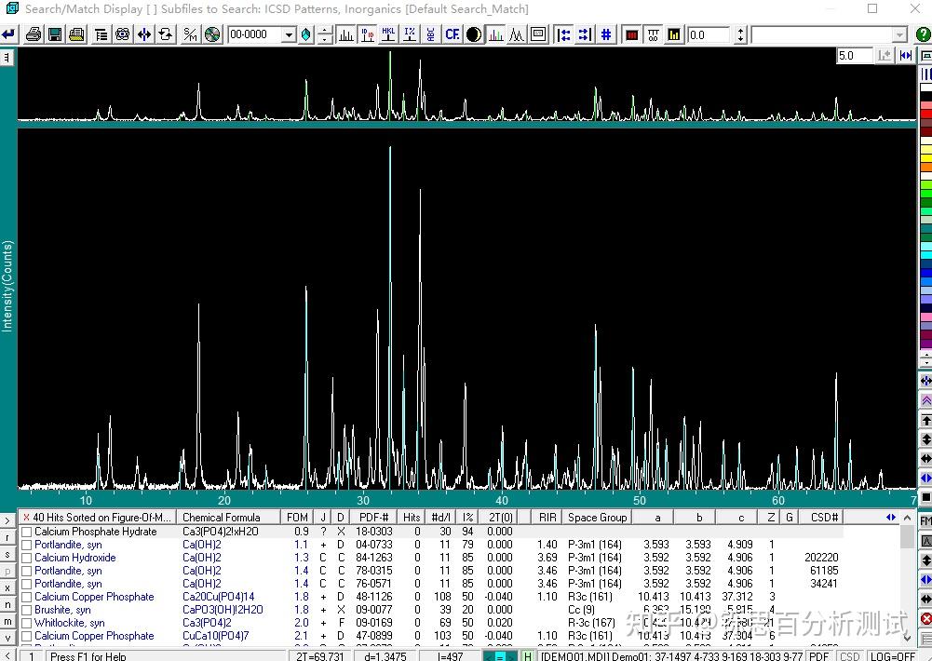This screenshot has width=932, height=661.
Task: Check the Calcium Hydroxide row checkbox
Action: click(27, 558)
